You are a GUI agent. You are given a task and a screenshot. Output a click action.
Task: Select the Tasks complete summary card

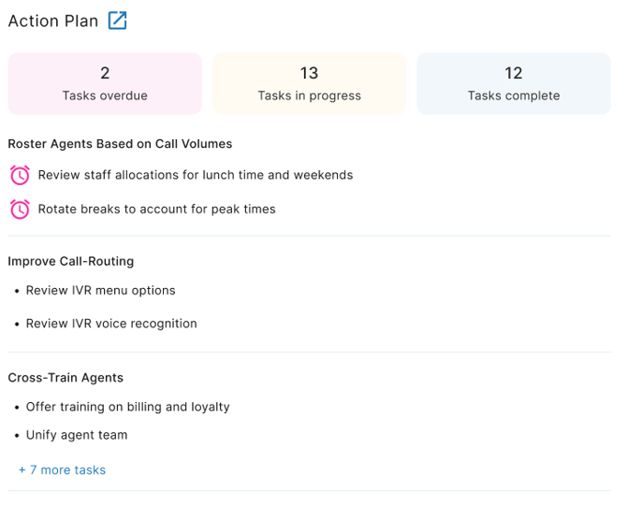click(x=513, y=83)
